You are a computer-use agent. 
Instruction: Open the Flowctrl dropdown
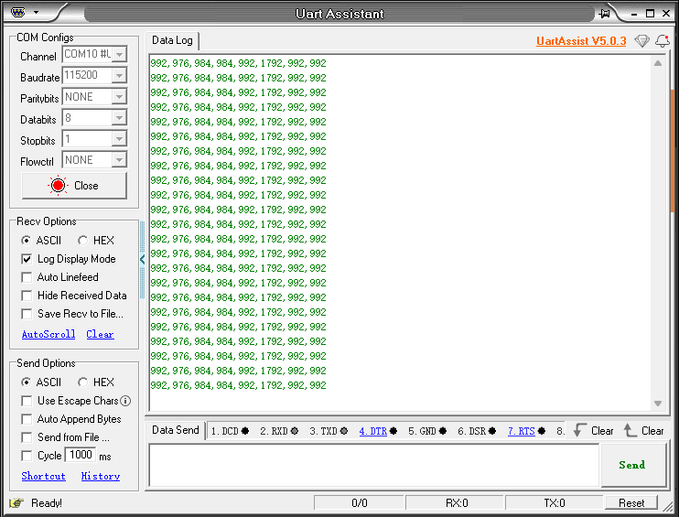coord(119,160)
